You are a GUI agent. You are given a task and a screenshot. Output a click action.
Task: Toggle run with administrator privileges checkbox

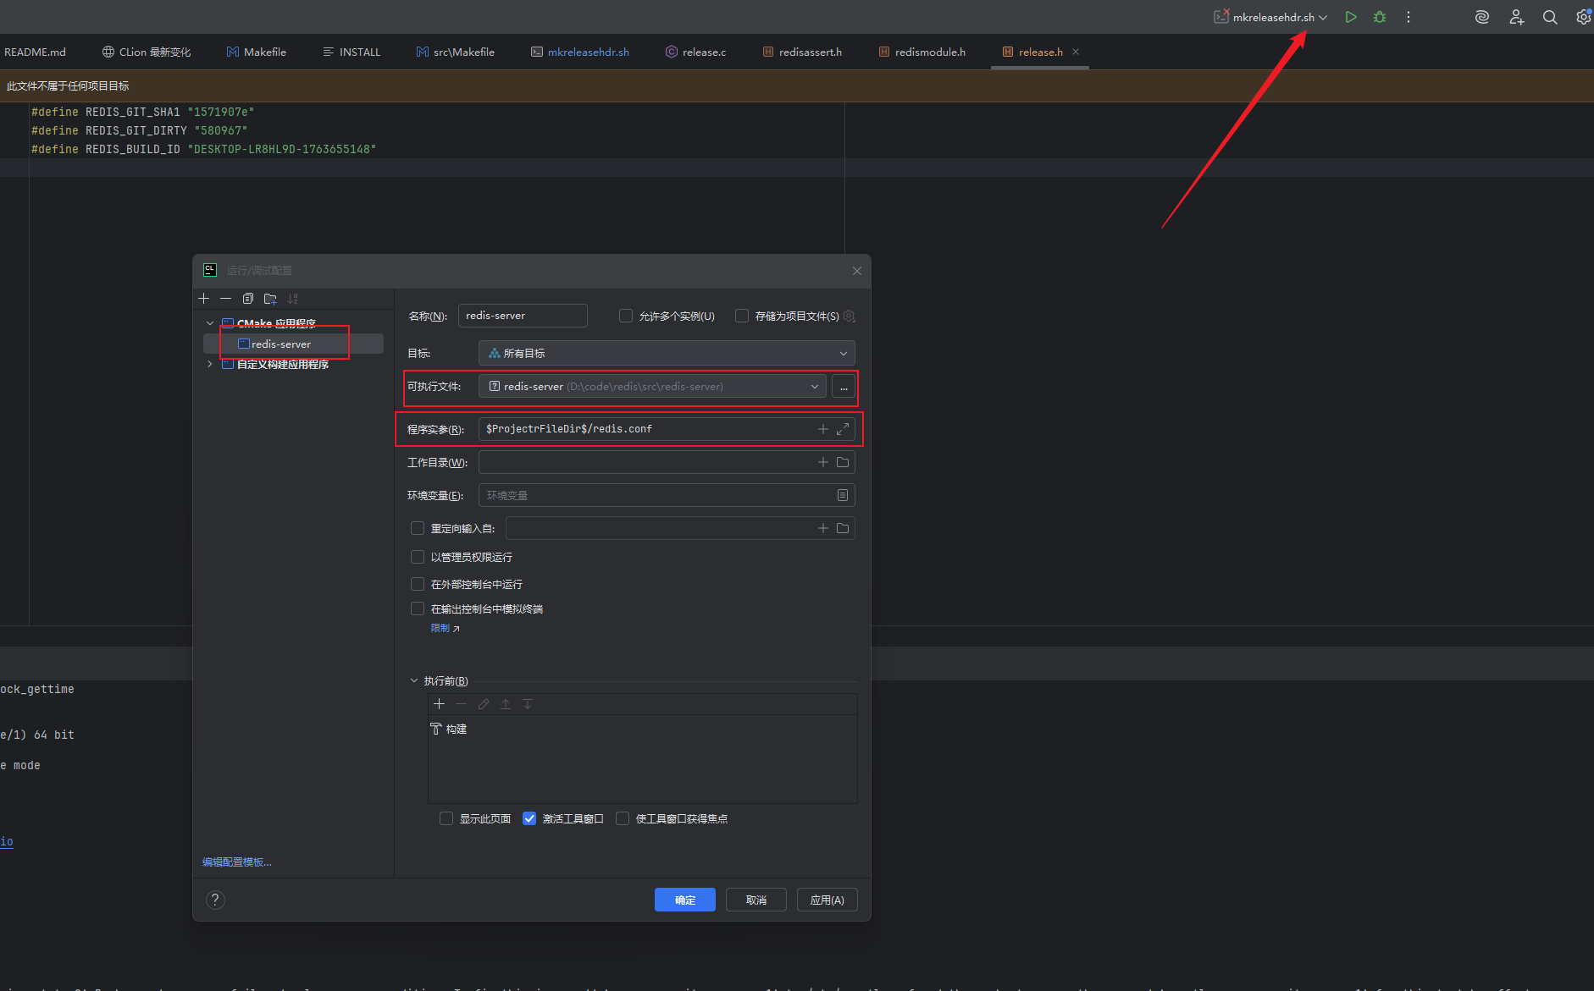pyautogui.click(x=418, y=557)
